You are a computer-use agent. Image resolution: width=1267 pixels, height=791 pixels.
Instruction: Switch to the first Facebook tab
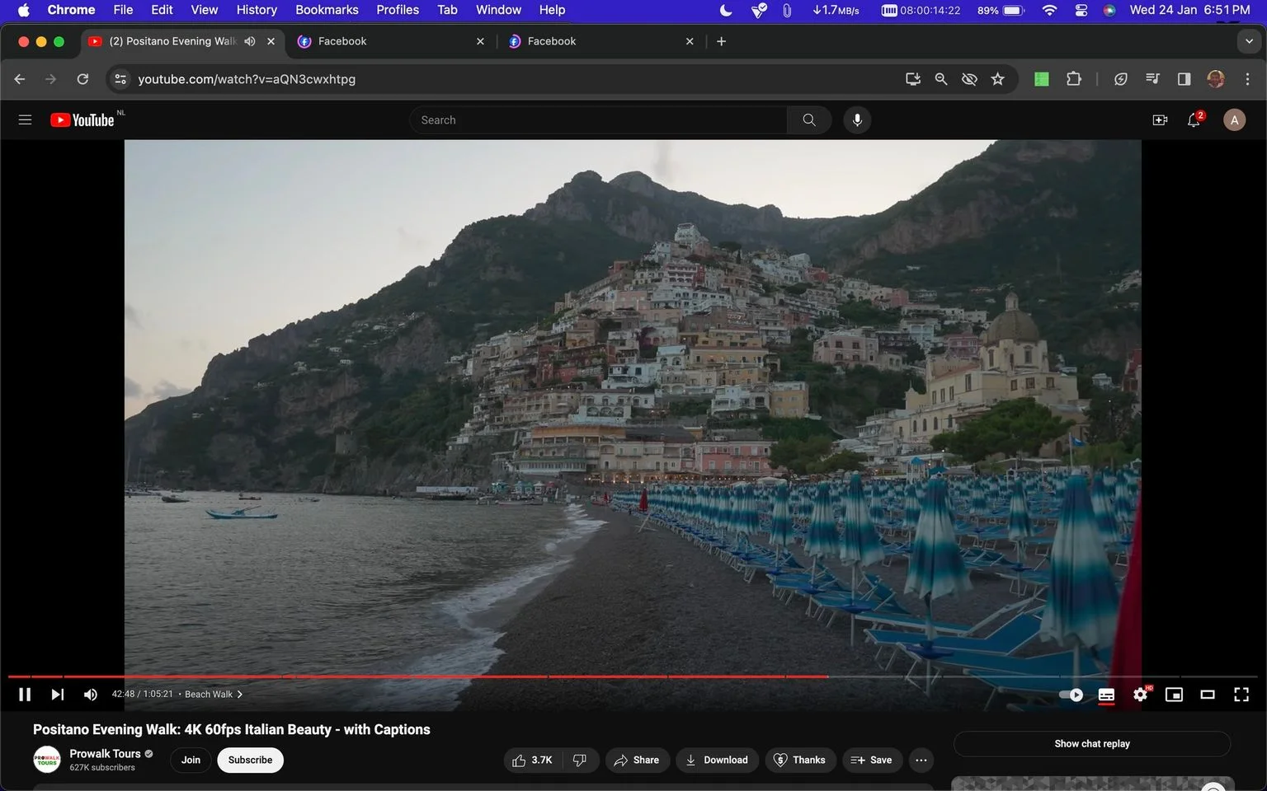click(389, 41)
